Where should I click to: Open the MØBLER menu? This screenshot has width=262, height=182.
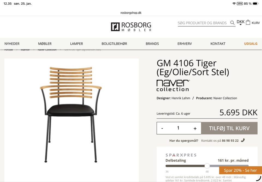click(45, 44)
